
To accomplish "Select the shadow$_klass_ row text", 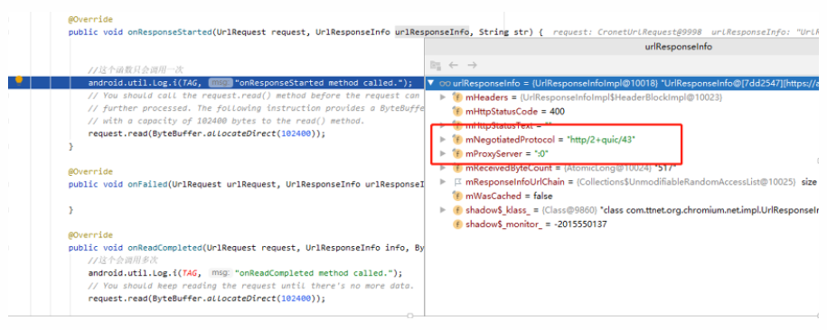I will 642,210.
